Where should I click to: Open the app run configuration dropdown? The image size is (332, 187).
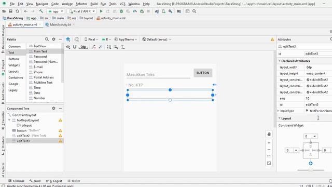(x=56, y=11)
